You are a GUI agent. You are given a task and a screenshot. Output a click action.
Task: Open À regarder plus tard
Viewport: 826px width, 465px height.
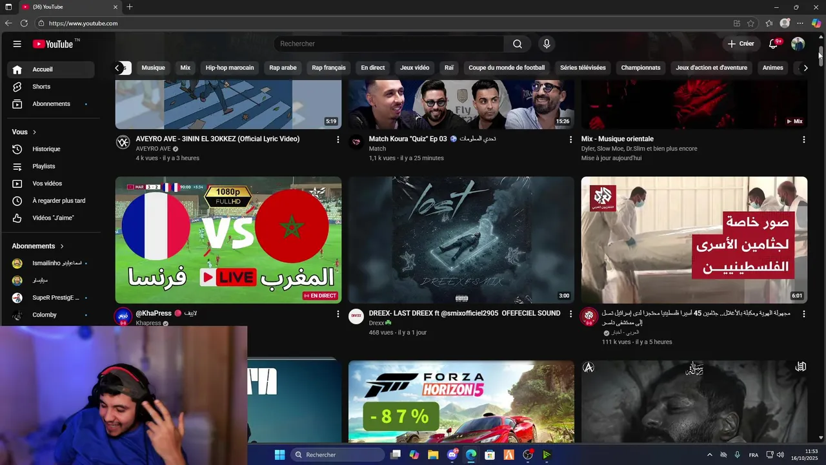pyautogui.click(x=52, y=201)
